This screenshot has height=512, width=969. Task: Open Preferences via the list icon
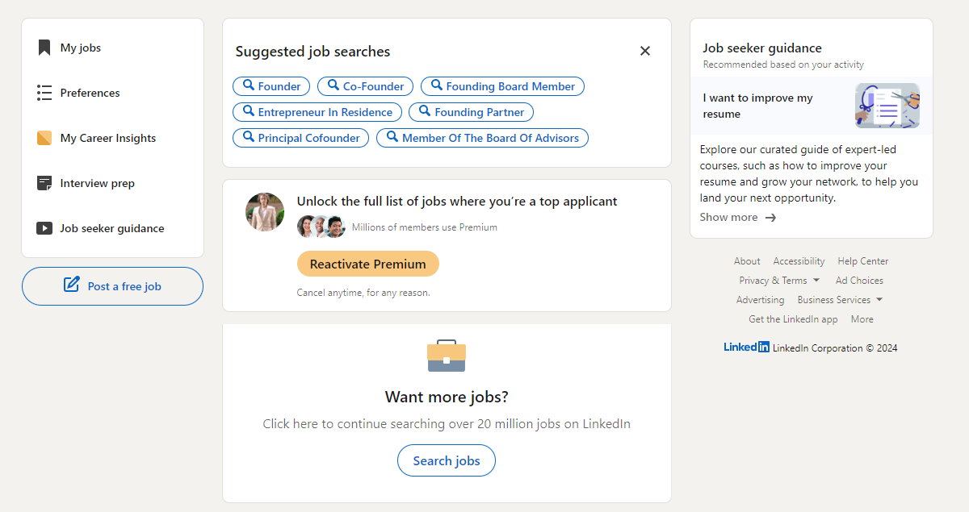tap(44, 92)
